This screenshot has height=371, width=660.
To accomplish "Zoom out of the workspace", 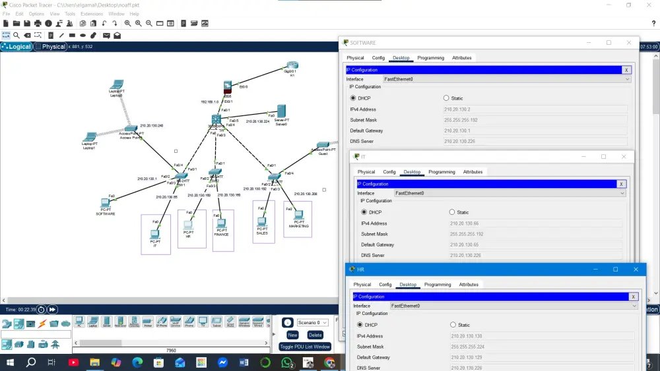I will pos(149,24).
